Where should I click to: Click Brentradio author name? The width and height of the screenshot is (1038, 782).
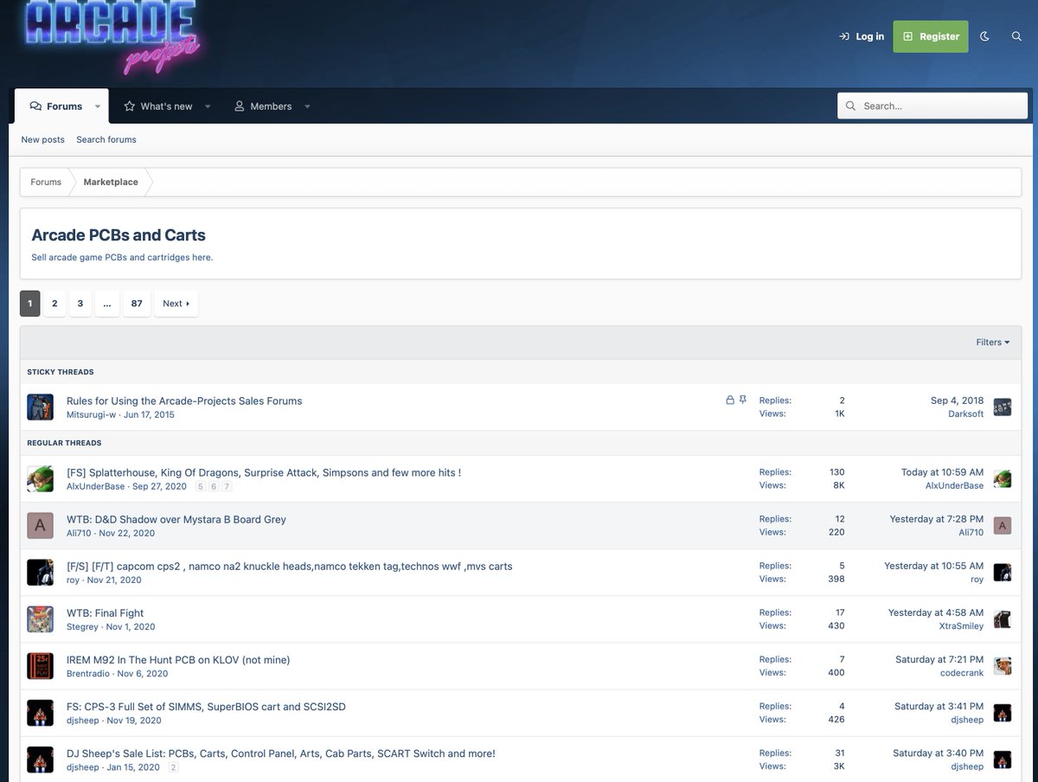tap(88, 673)
